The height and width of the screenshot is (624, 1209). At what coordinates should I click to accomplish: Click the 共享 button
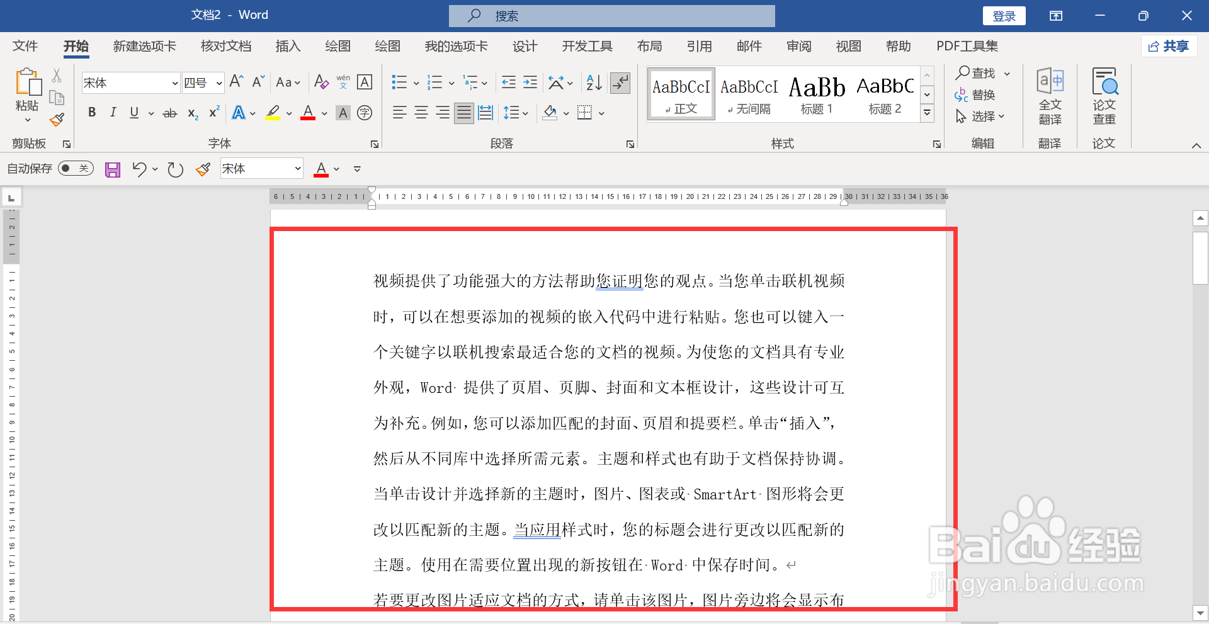click(1169, 46)
